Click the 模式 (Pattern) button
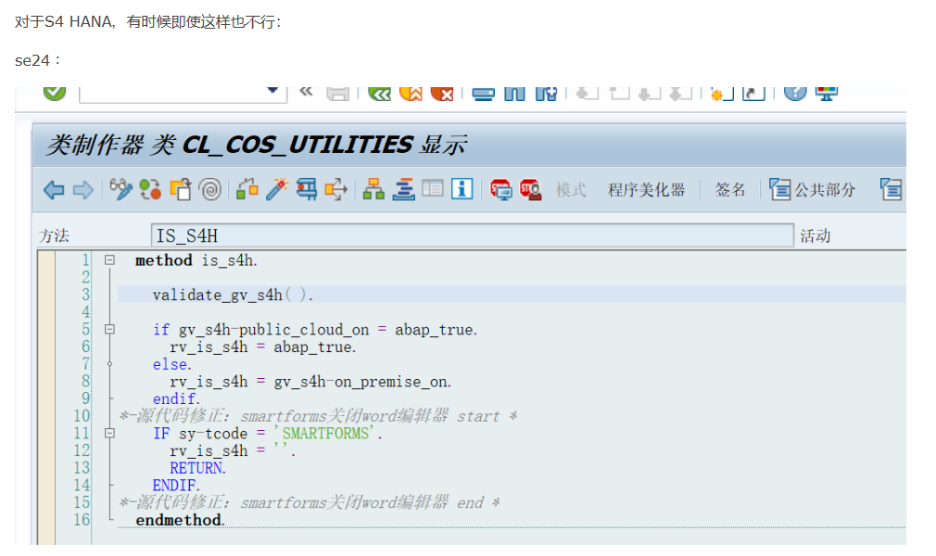Image resolution: width=936 pixels, height=556 pixels. (x=571, y=190)
